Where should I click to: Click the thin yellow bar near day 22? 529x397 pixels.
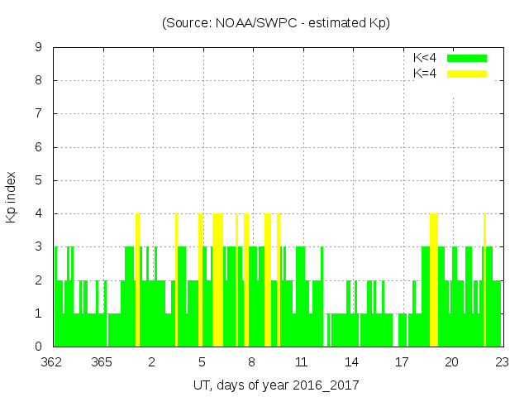[x=484, y=281]
